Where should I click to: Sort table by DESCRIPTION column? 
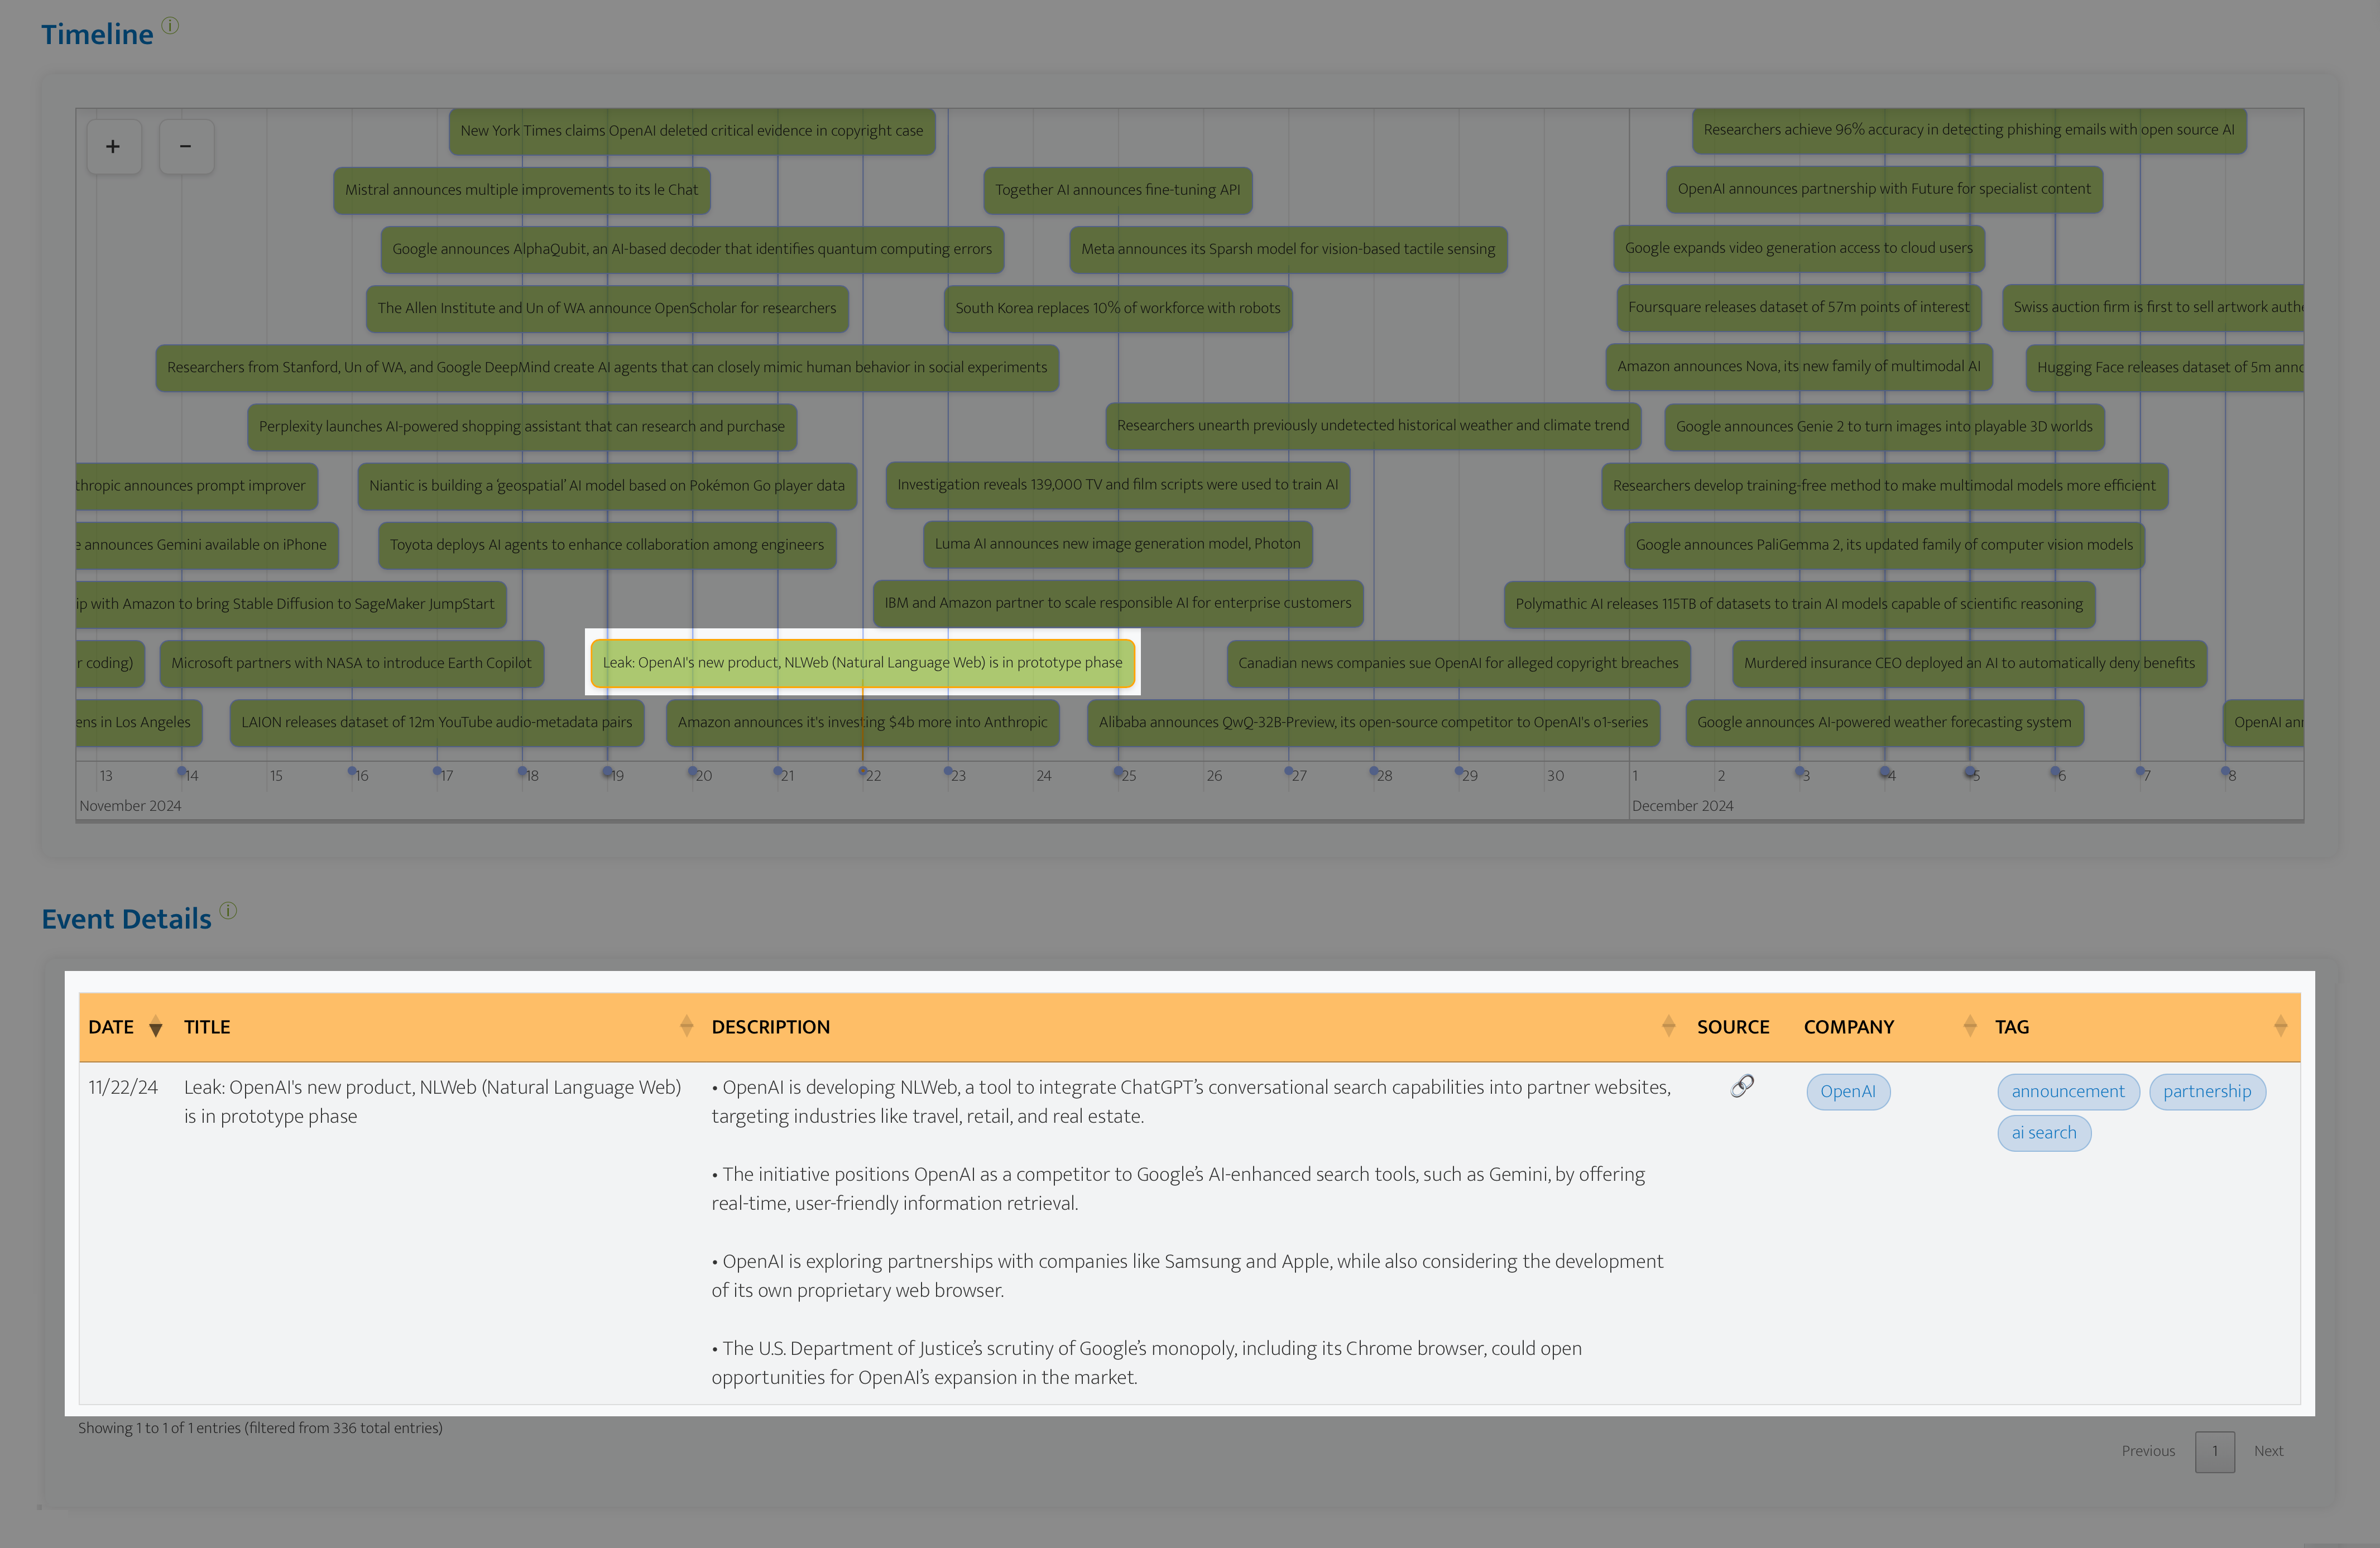1194,1027
